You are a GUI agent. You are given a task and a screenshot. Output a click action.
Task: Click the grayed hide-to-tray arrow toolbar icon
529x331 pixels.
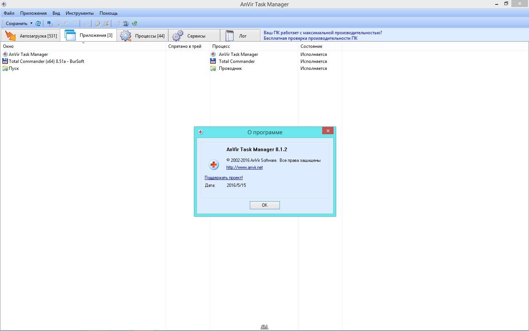point(58,24)
